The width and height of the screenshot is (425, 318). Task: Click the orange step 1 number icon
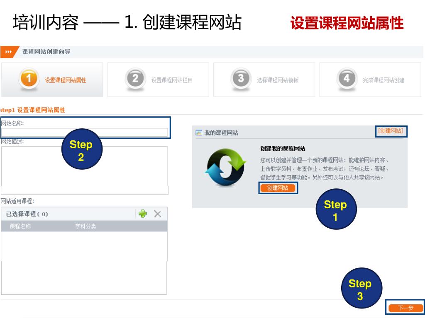29,79
